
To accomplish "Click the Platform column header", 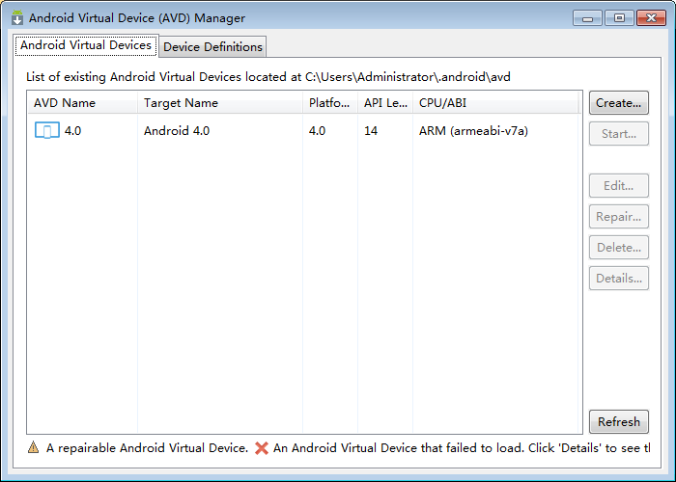I will pyautogui.click(x=329, y=103).
